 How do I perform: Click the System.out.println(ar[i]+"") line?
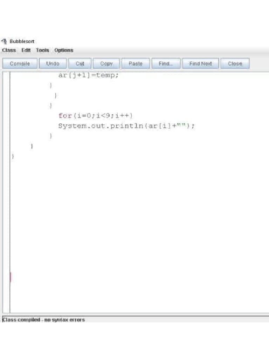[x=126, y=126]
